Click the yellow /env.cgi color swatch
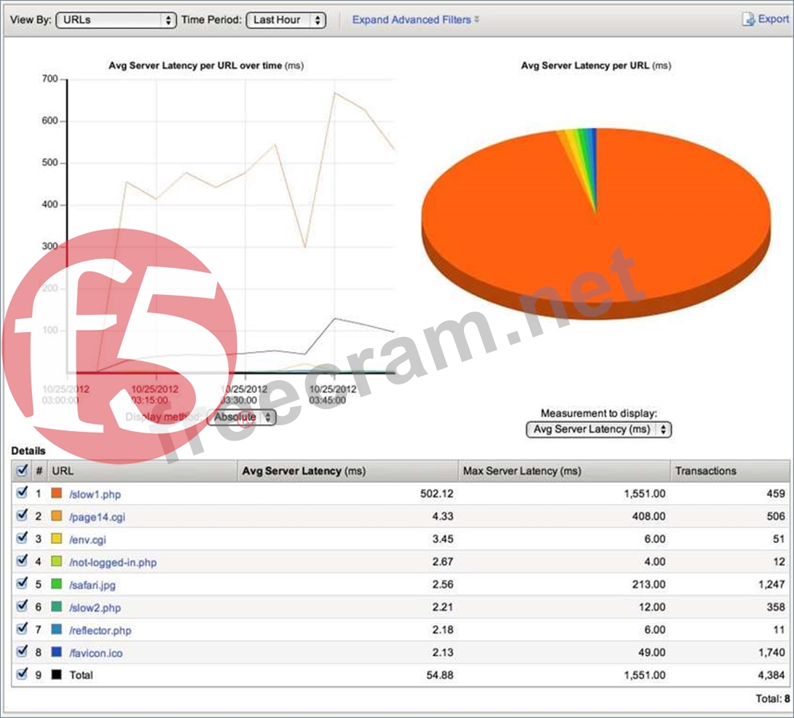 tap(57, 539)
